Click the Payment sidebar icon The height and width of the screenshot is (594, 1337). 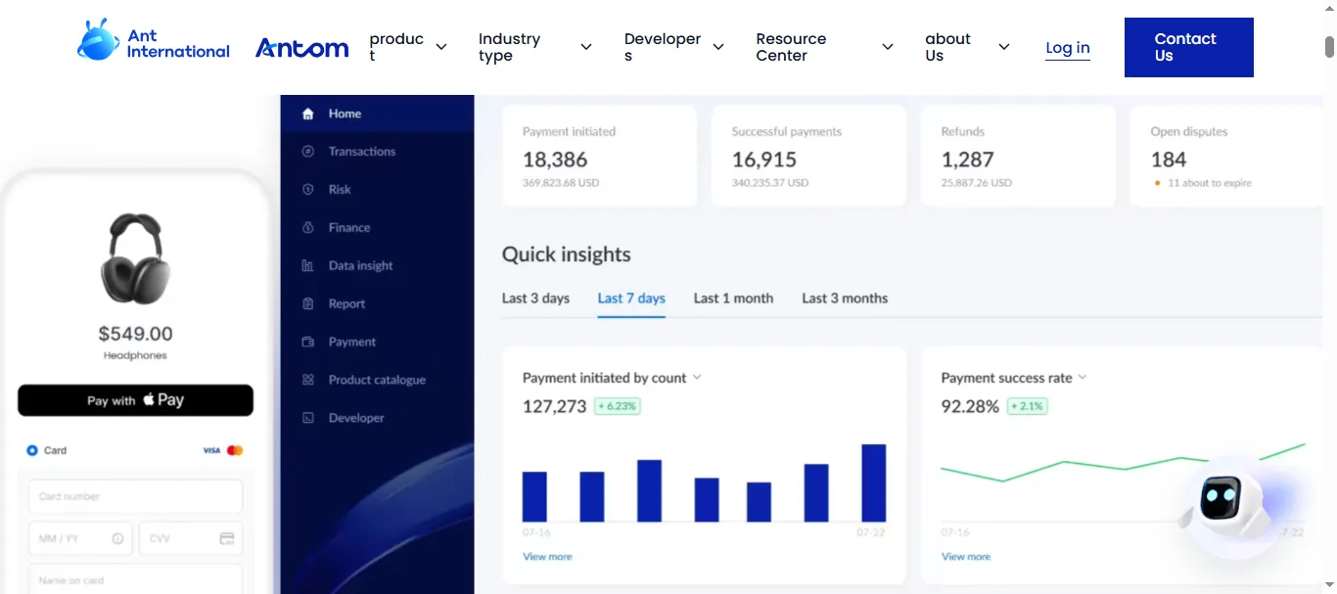click(308, 343)
